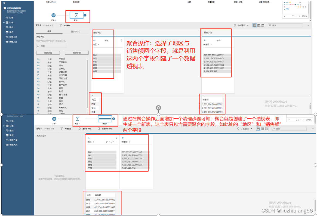Focus the search field in the 聚合 2 toolbar
This screenshot has width=317, height=216.
pos(285,26)
